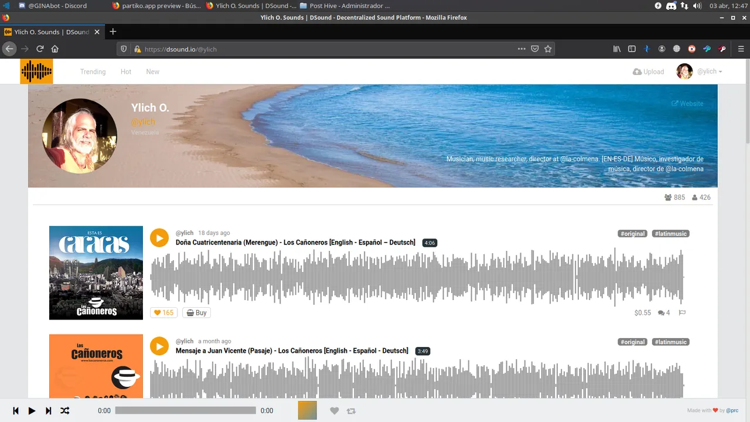Toggle the Firefox sidebar view
Viewport: 750px width, 422px height.
[632, 49]
